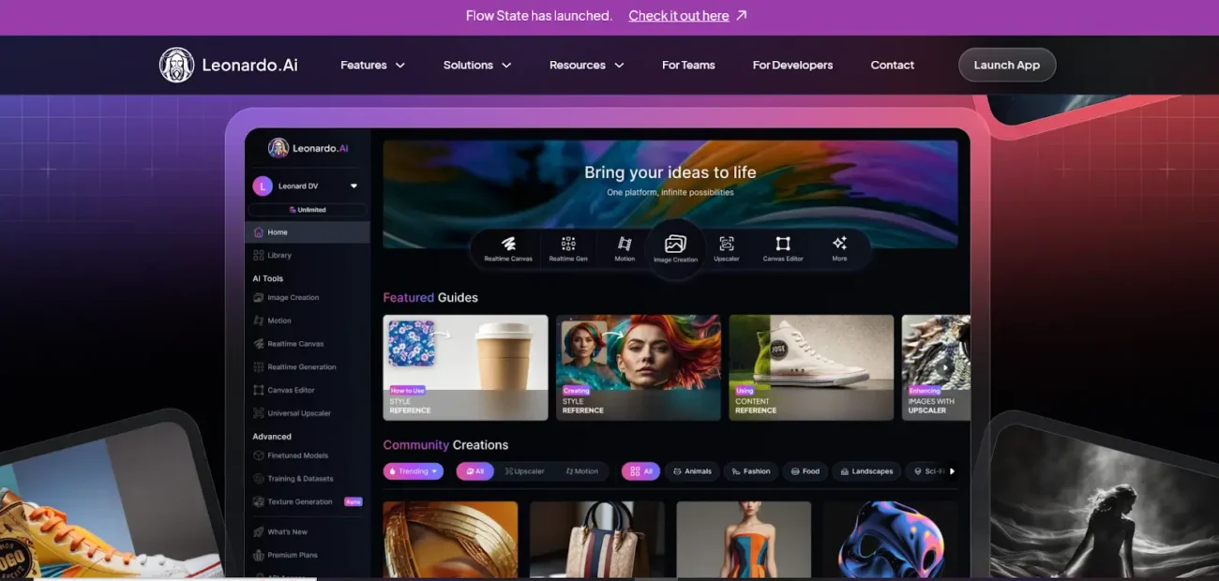Go to the For Developers page
Image resolution: width=1219 pixels, height=581 pixels.
(x=792, y=66)
